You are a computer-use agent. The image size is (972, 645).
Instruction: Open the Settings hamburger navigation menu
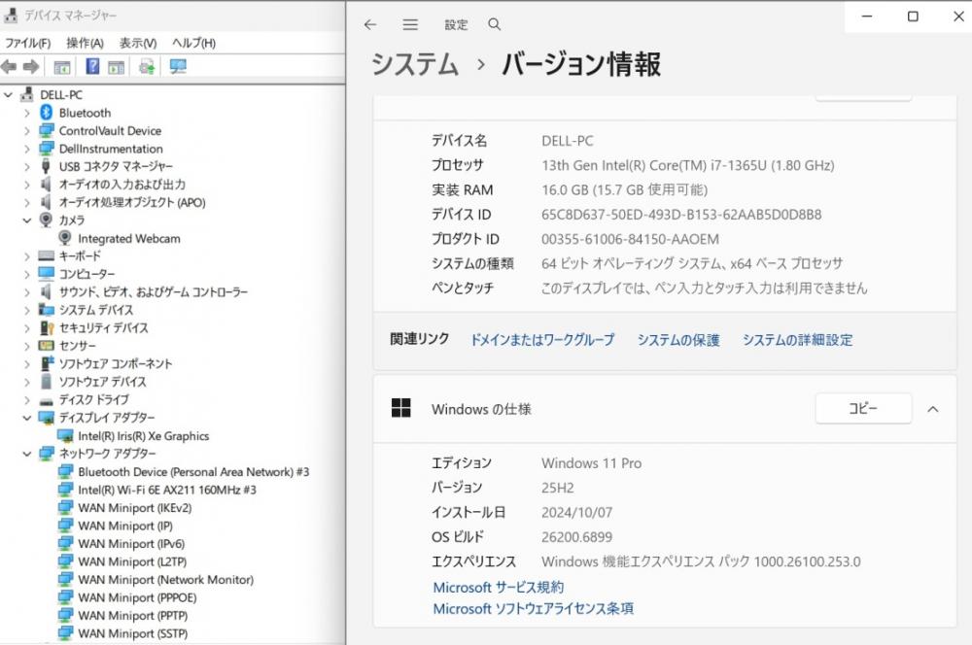tap(410, 24)
